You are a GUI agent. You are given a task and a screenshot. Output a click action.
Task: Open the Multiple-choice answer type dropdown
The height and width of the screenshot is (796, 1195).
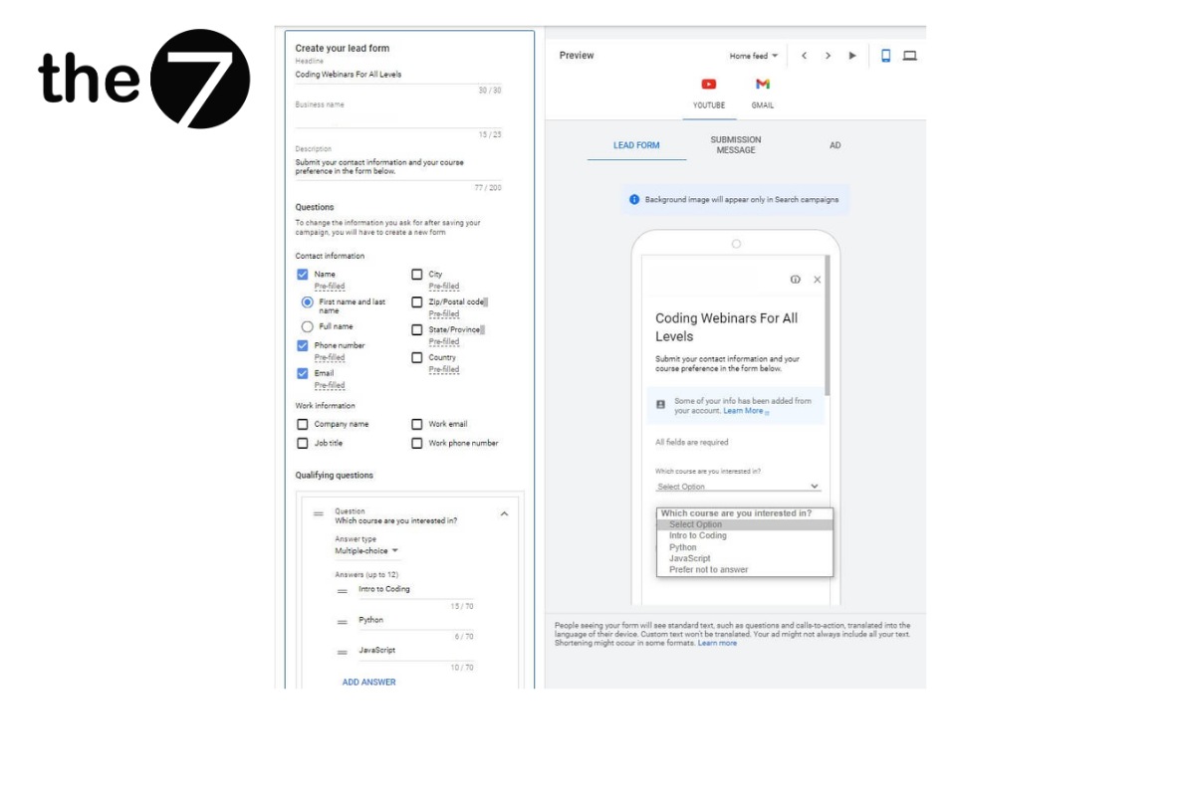click(x=365, y=551)
